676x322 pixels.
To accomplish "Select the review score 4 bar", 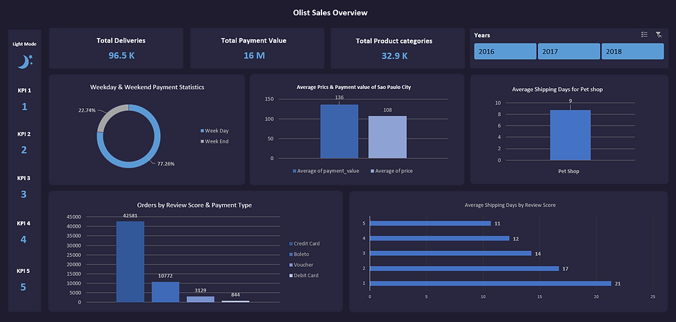I will pyautogui.click(x=439, y=239).
